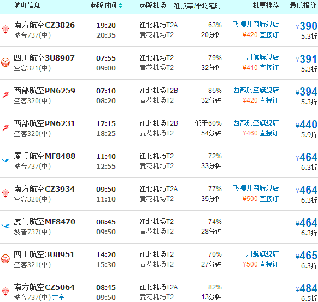The height and width of the screenshot is (302, 318).
Task: Click the 6.5折 discount for CZ5064
Action: coord(309,298)
